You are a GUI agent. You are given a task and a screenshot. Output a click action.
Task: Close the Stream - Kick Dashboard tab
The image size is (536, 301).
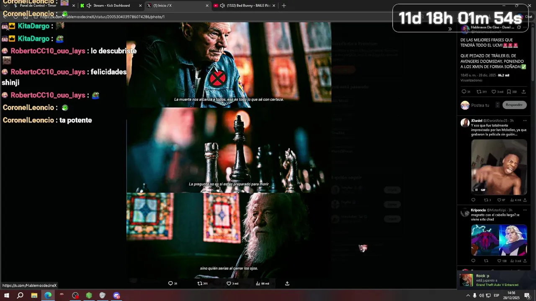coord(140,5)
